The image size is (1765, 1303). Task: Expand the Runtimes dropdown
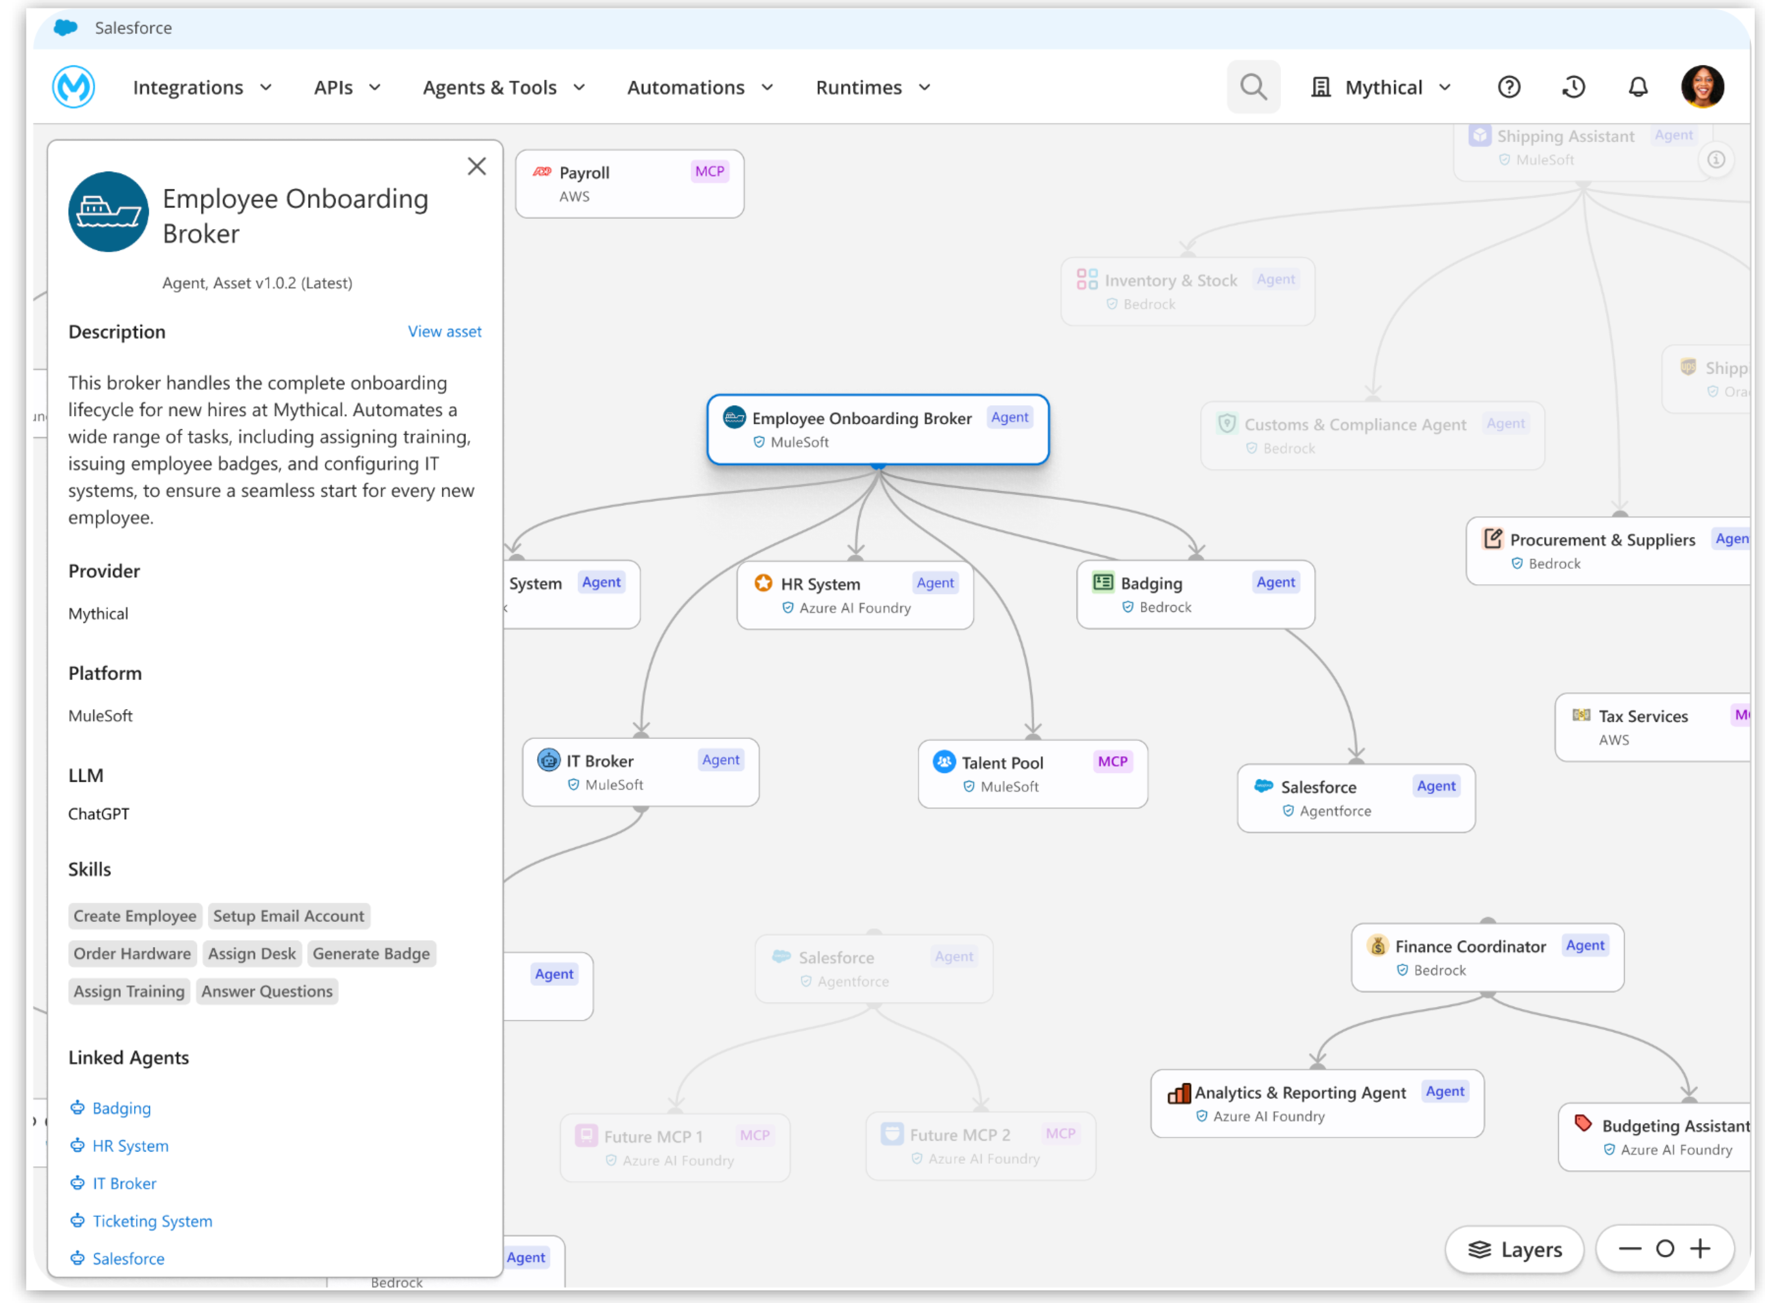pyautogui.click(x=872, y=87)
